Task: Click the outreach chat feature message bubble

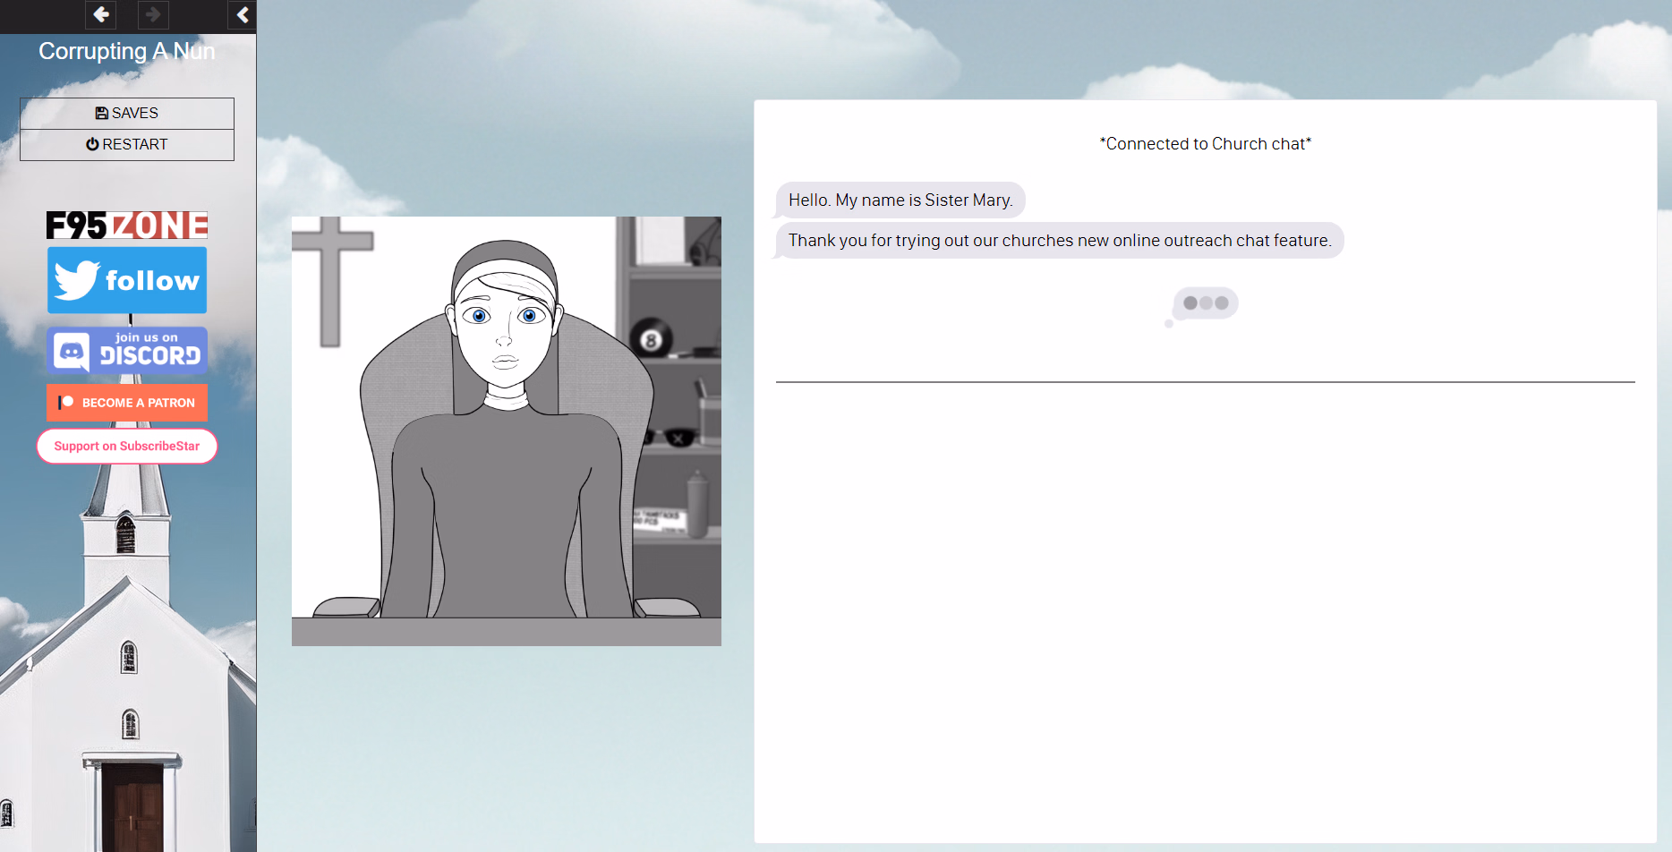Action: (1059, 240)
